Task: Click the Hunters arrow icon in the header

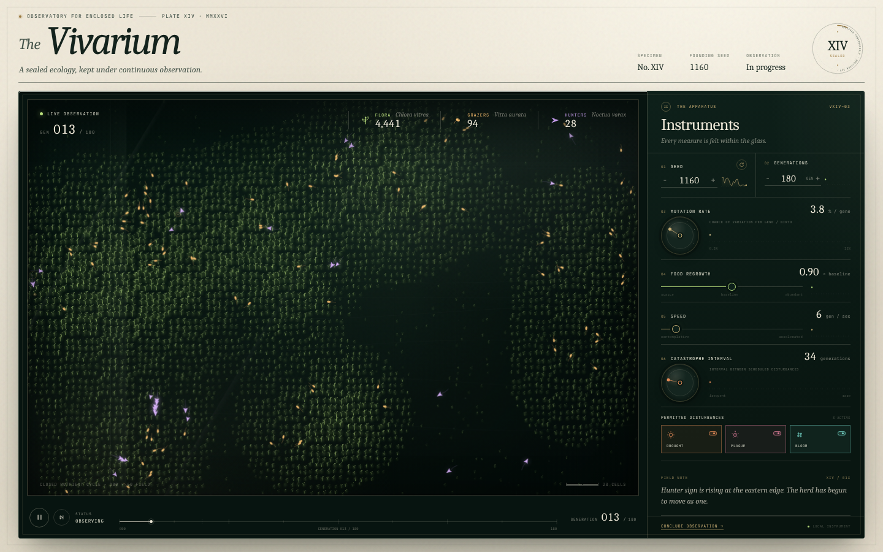Action: click(x=555, y=120)
